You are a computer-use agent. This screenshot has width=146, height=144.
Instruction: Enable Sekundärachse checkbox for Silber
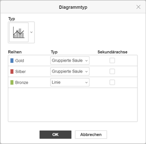click(x=112, y=71)
